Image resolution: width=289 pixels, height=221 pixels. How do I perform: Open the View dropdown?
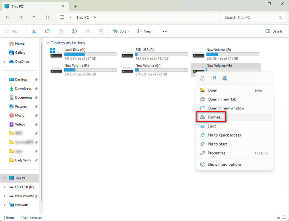click(x=146, y=31)
